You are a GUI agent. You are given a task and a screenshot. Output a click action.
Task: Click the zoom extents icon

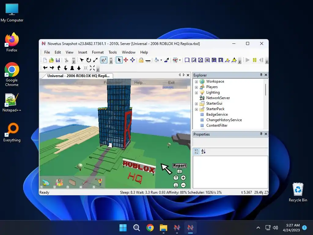click(92, 68)
